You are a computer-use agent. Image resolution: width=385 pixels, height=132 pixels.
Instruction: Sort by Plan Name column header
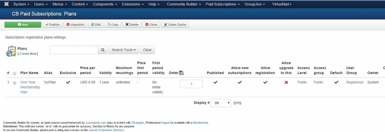click(29, 73)
